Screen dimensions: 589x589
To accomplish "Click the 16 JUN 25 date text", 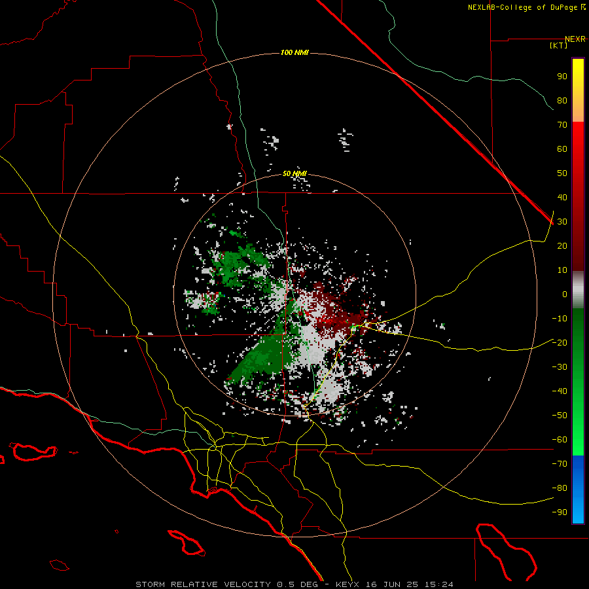I will (392, 584).
